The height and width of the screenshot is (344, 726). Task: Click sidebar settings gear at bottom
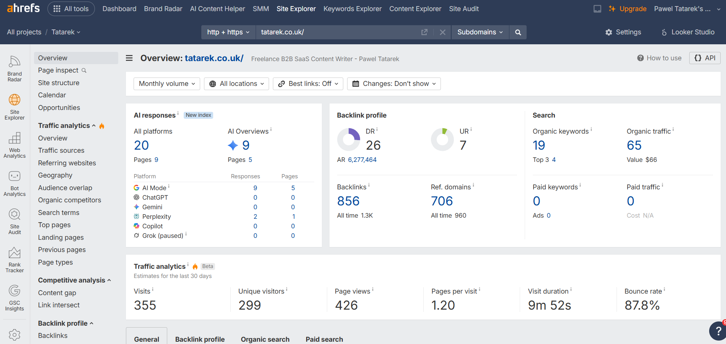click(15, 334)
